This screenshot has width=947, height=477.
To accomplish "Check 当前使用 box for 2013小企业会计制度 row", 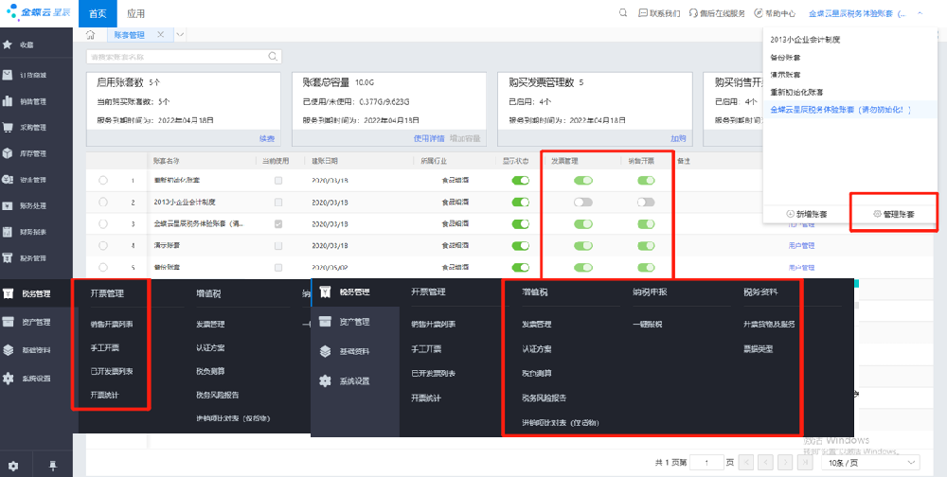I will tap(278, 203).
